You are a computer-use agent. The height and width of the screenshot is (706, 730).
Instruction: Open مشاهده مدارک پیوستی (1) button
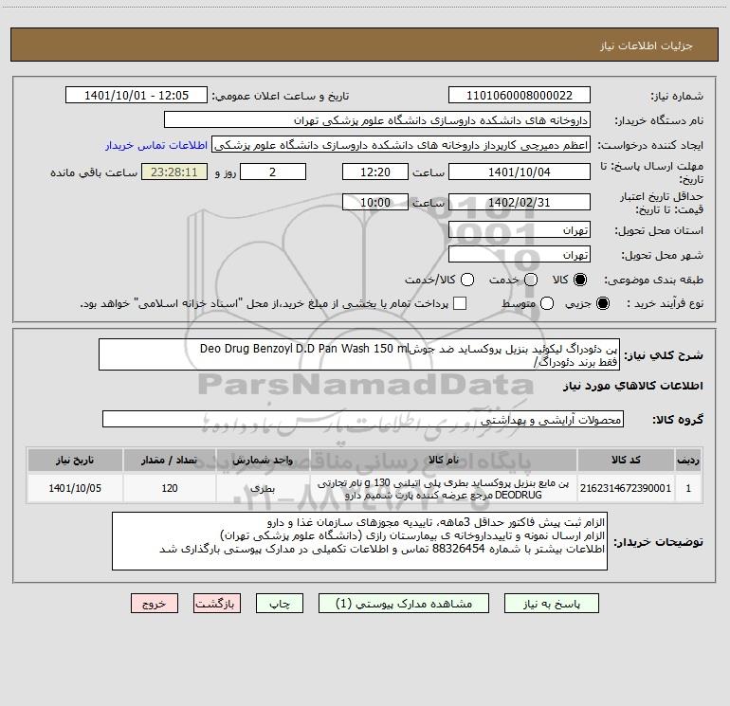point(404,604)
